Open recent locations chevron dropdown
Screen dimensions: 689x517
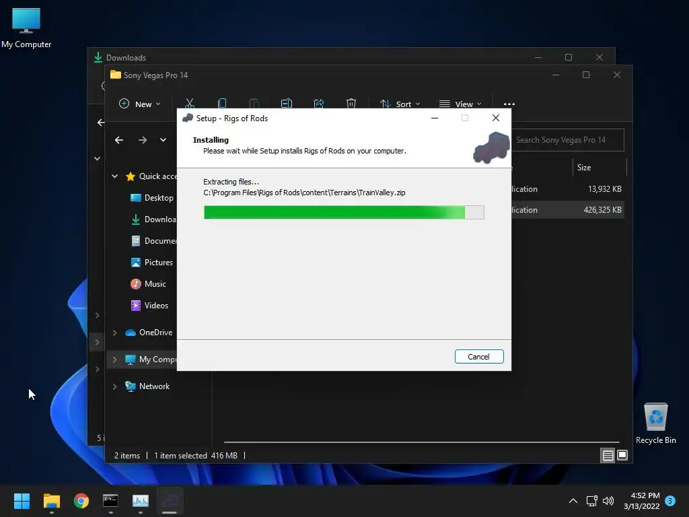coord(163,140)
